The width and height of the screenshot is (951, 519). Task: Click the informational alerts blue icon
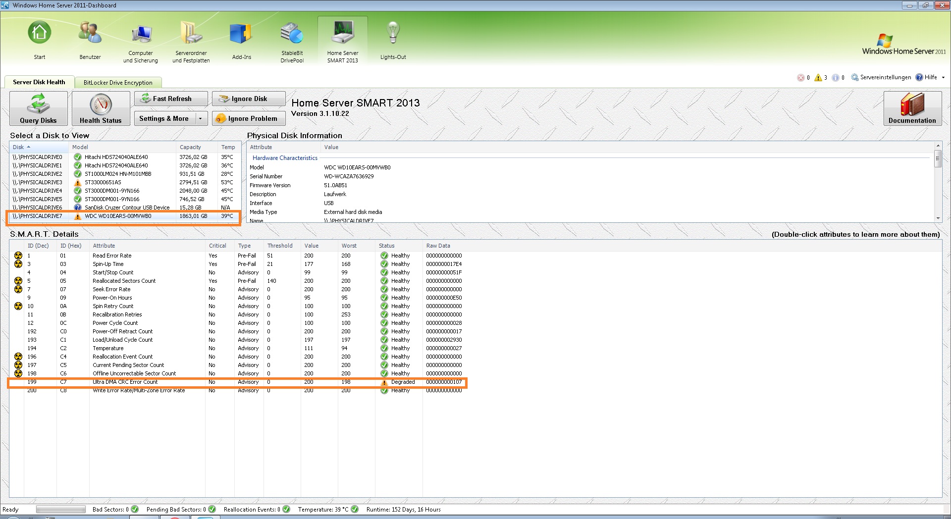836,77
